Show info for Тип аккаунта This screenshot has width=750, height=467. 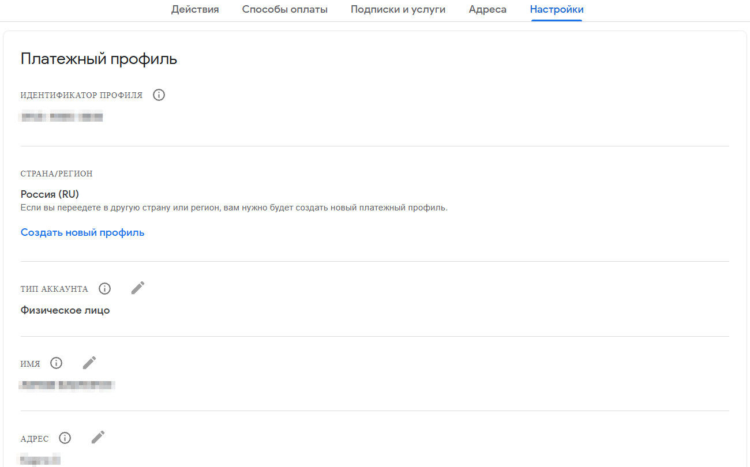tap(104, 288)
